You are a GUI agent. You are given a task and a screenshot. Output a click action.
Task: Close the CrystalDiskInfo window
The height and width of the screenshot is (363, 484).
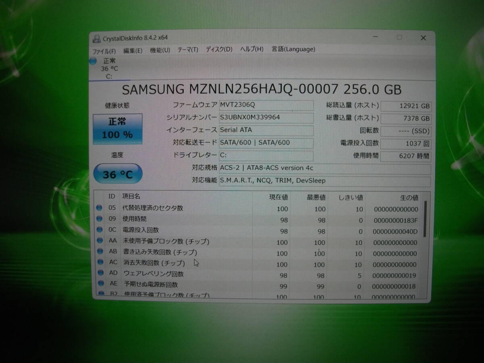pyautogui.click(x=423, y=38)
